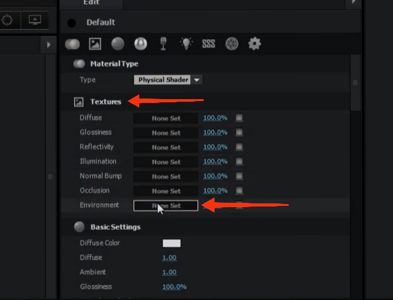Viewport: 393px width, 300px height.
Task: Open the Physical Shader type dropdown
Action: coord(168,80)
